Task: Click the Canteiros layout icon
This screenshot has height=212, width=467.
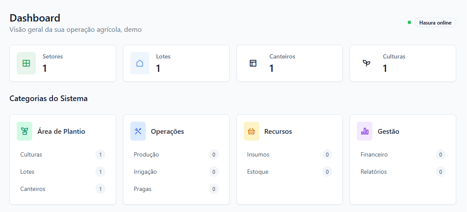Action: pyautogui.click(x=253, y=63)
